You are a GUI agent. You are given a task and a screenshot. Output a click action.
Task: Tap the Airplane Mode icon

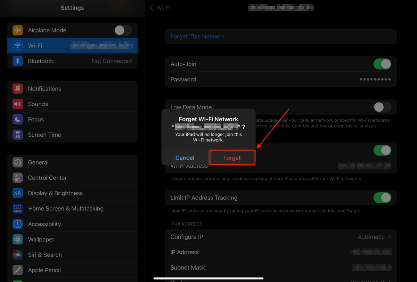coord(18,30)
